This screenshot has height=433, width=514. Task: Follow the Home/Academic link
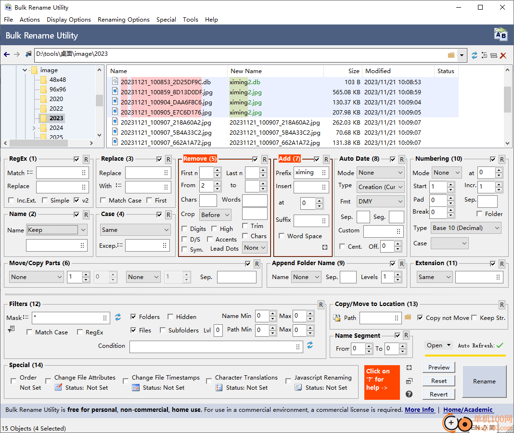[x=468, y=410]
